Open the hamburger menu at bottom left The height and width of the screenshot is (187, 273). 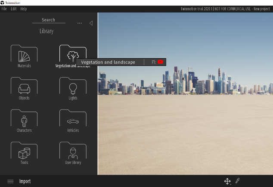pos(10,181)
